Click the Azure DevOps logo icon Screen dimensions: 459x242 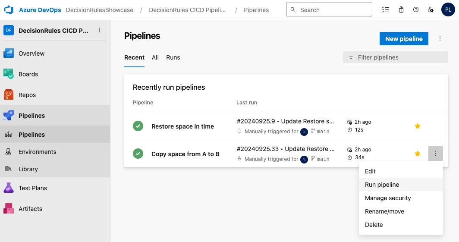coord(9,9)
